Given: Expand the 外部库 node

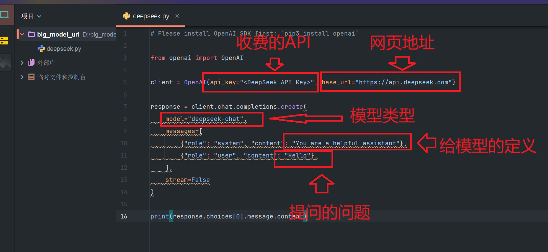Looking at the screenshot, I should coord(22,63).
